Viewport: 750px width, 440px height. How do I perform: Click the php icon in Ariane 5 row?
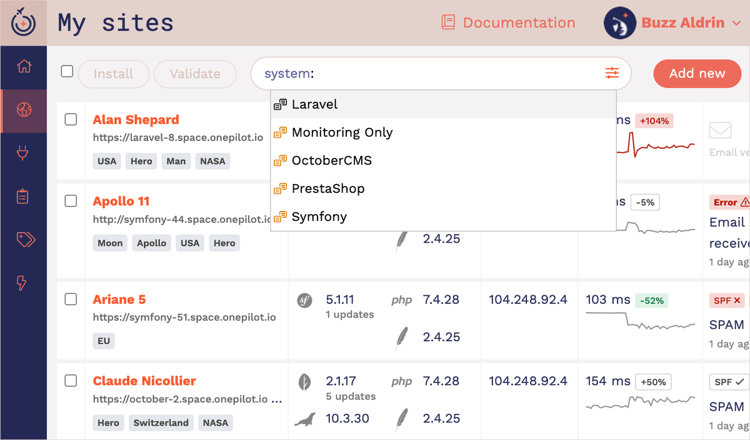tap(402, 300)
